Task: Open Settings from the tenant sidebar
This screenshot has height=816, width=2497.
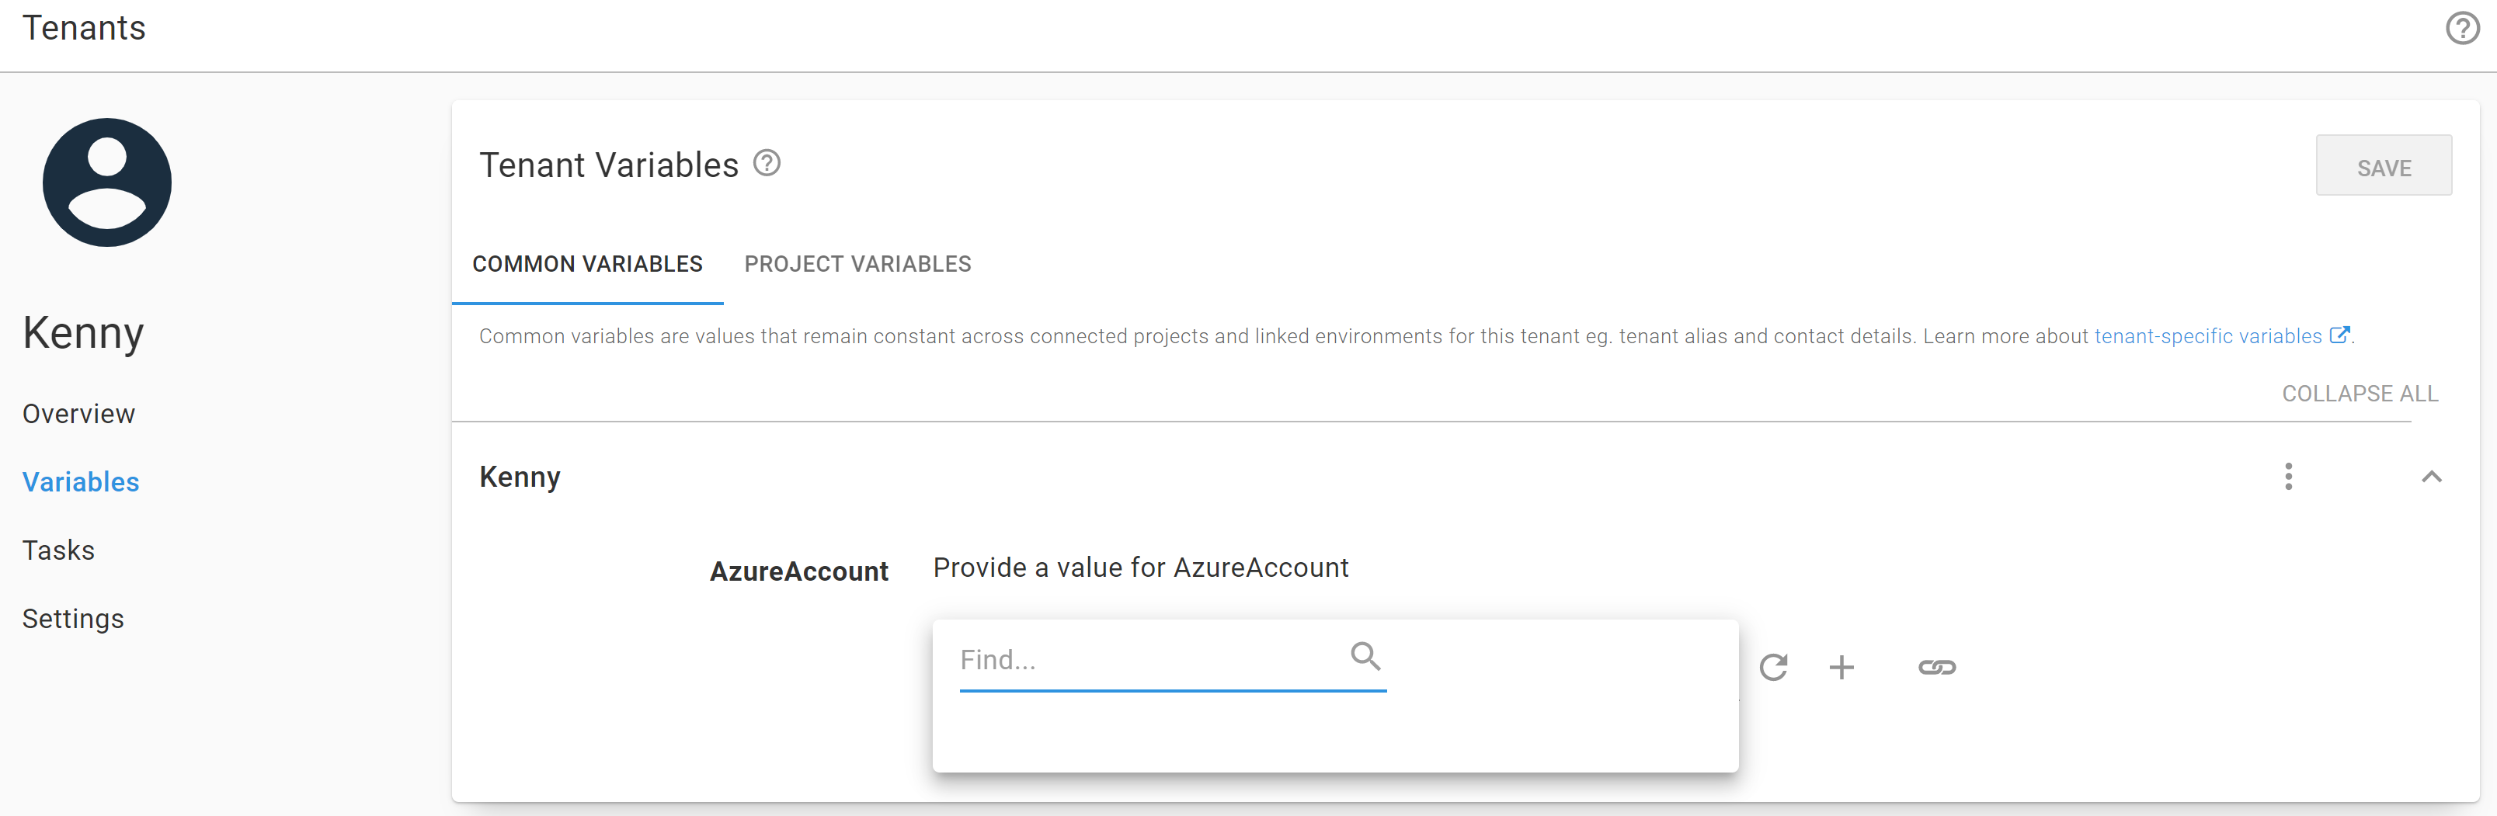Action: tap(73, 618)
